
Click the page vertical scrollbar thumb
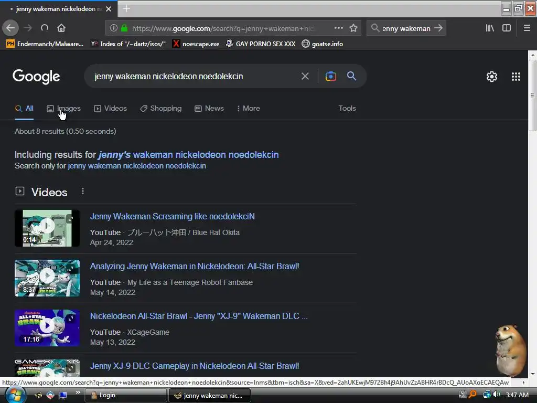[532, 96]
